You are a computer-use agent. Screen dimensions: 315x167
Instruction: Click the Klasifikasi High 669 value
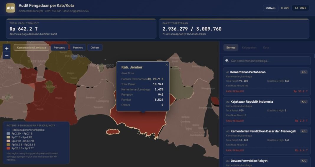pyautogui.click(x=287, y=81)
